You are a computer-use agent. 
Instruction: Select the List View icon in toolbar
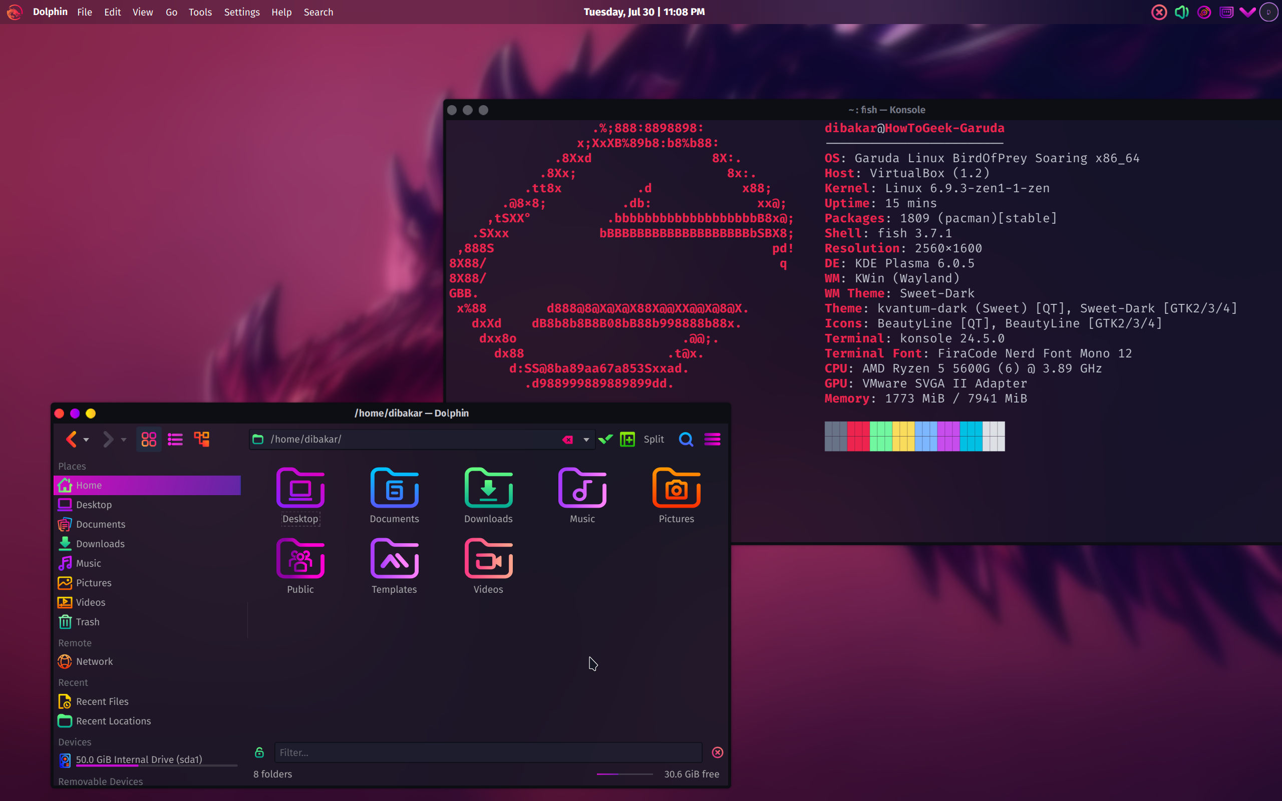[x=175, y=439]
